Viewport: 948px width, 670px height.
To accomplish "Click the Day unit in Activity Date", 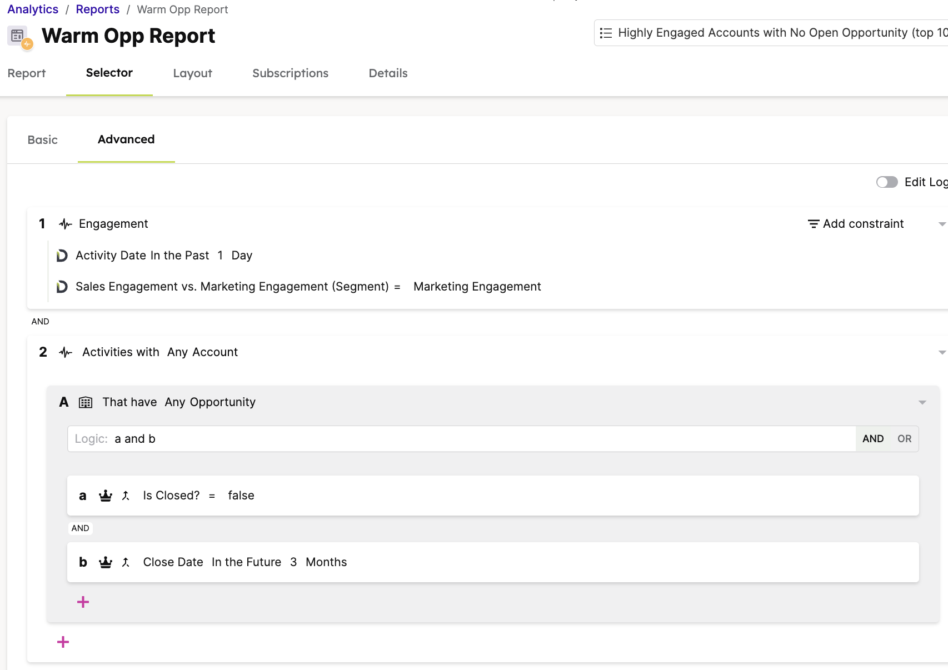I will pyautogui.click(x=242, y=256).
